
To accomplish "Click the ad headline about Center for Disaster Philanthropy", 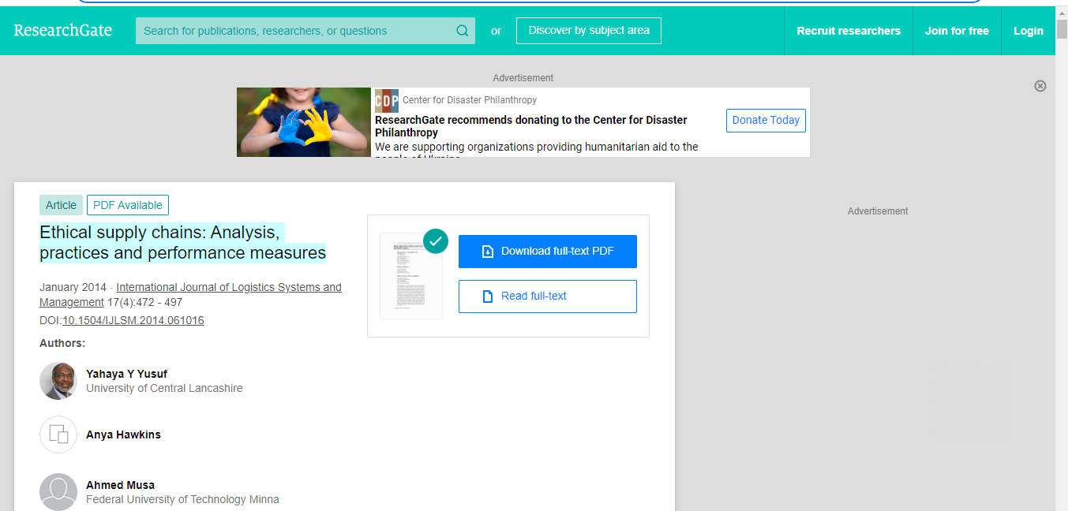I will tap(530, 126).
